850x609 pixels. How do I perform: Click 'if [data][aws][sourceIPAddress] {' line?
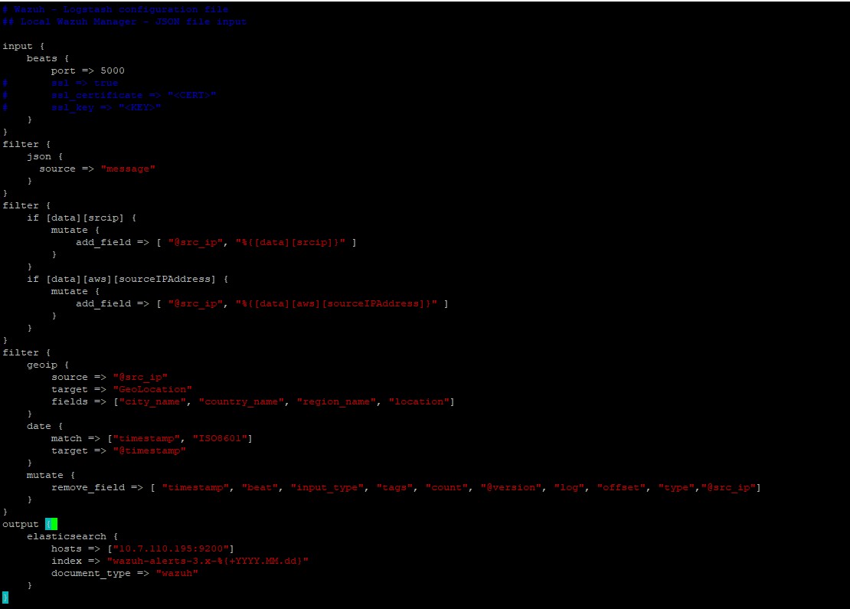[x=127, y=279]
